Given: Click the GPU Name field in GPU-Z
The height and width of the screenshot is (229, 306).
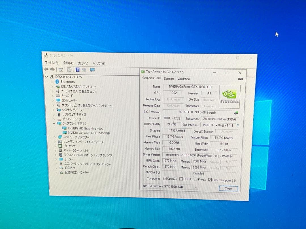Looking at the screenshot, I should [190, 87].
